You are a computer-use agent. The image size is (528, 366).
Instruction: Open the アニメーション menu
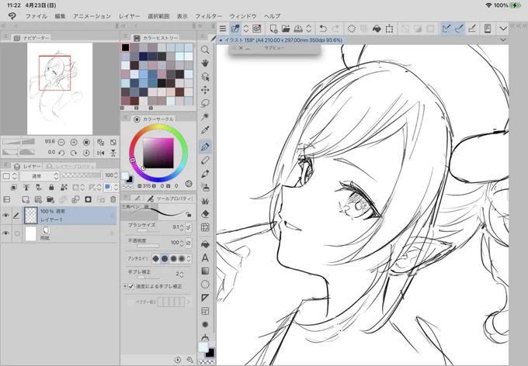(92, 16)
